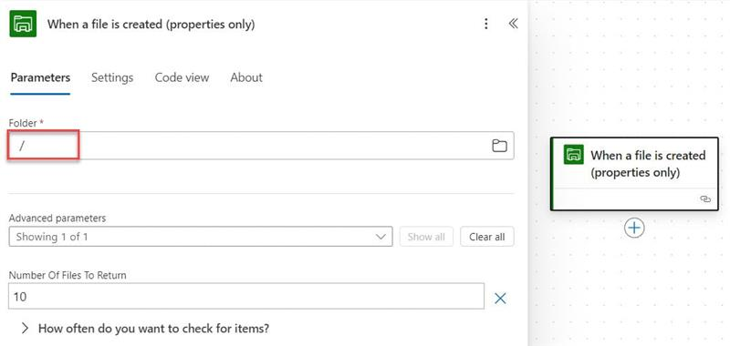Click the panel title When a file is created

(151, 25)
